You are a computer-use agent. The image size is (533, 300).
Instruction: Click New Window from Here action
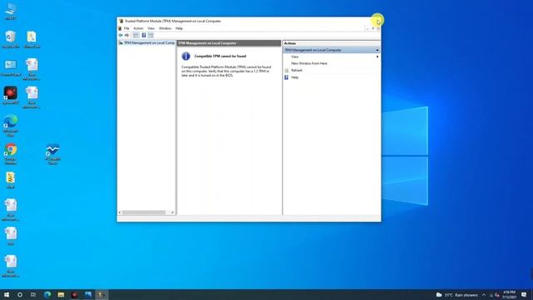click(x=309, y=63)
